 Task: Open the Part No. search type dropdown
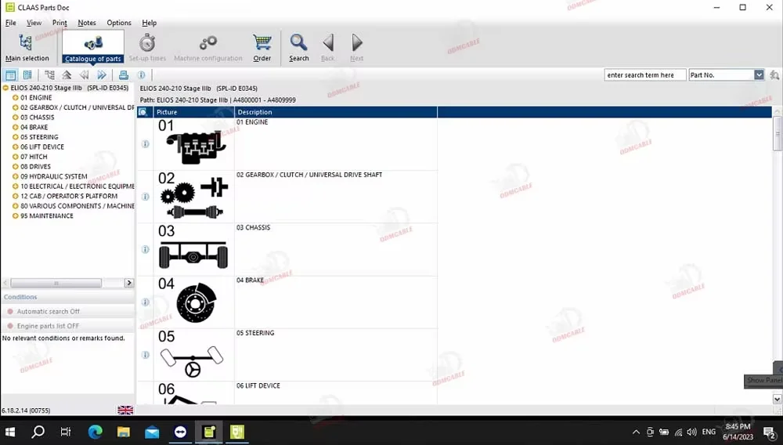[x=759, y=75]
